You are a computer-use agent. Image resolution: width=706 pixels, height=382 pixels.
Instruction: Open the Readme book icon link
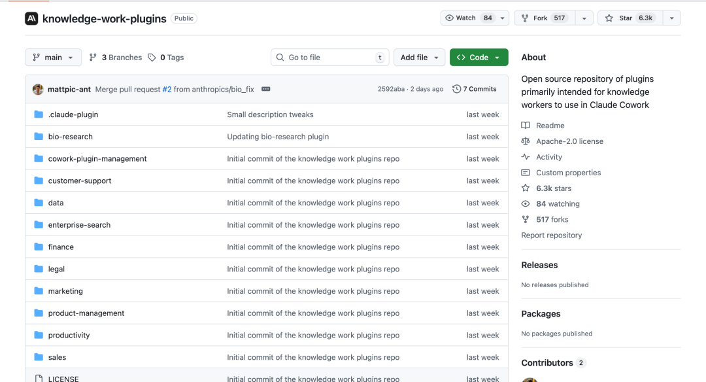pos(526,126)
